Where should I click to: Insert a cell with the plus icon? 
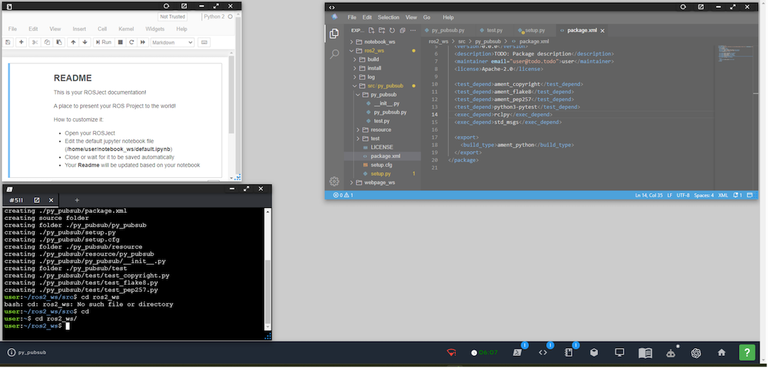[21, 42]
